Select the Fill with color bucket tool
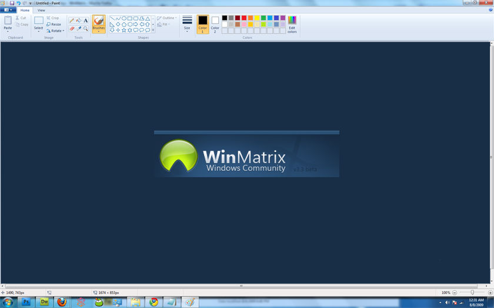This screenshot has width=494, height=308. click(x=79, y=21)
